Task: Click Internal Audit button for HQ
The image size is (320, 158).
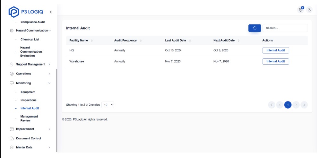Action: pos(276,50)
